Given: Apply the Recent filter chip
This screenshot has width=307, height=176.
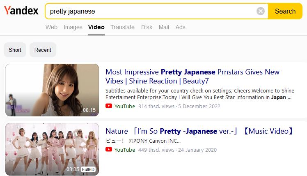Looking at the screenshot, I should tap(43, 50).
